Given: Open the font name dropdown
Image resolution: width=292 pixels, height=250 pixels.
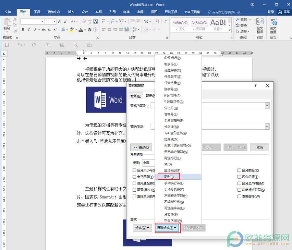Looking at the screenshot, I should [x=42, y=22].
